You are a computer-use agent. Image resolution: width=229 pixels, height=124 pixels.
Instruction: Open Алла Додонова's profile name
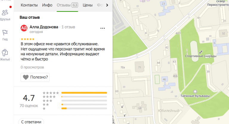point(44,27)
